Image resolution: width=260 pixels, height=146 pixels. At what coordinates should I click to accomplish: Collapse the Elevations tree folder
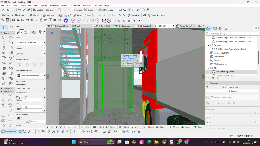click(x=208, y=45)
